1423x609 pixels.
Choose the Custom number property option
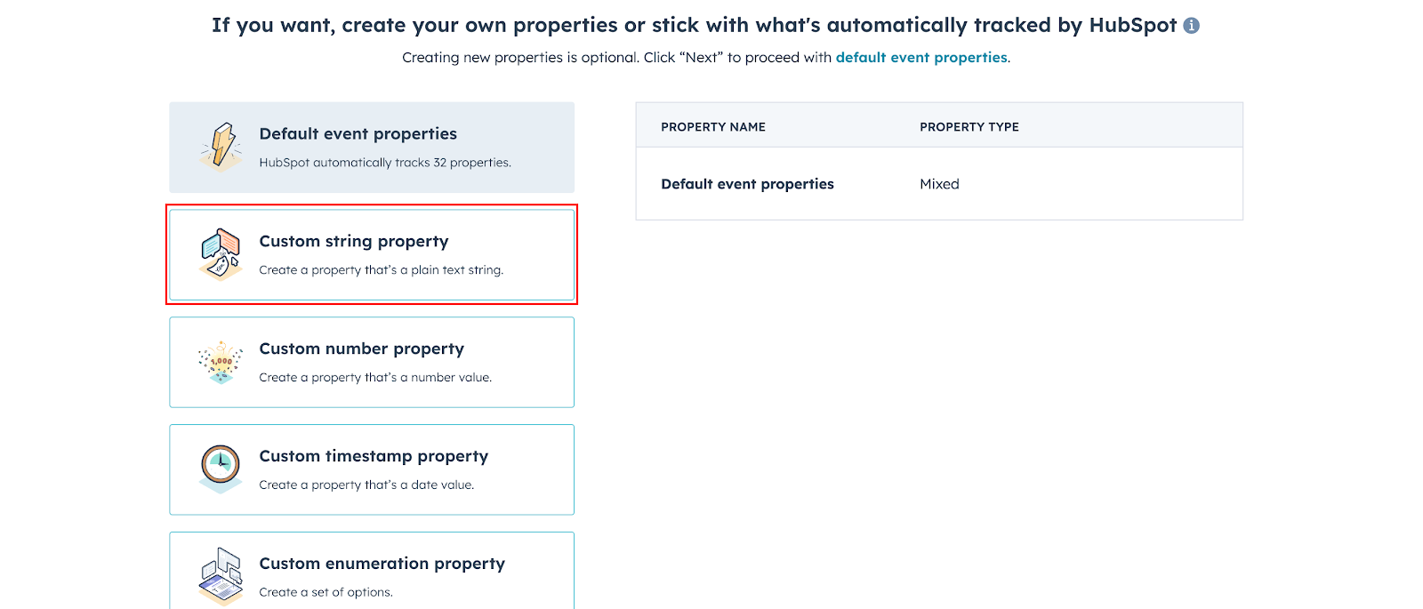click(372, 362)
